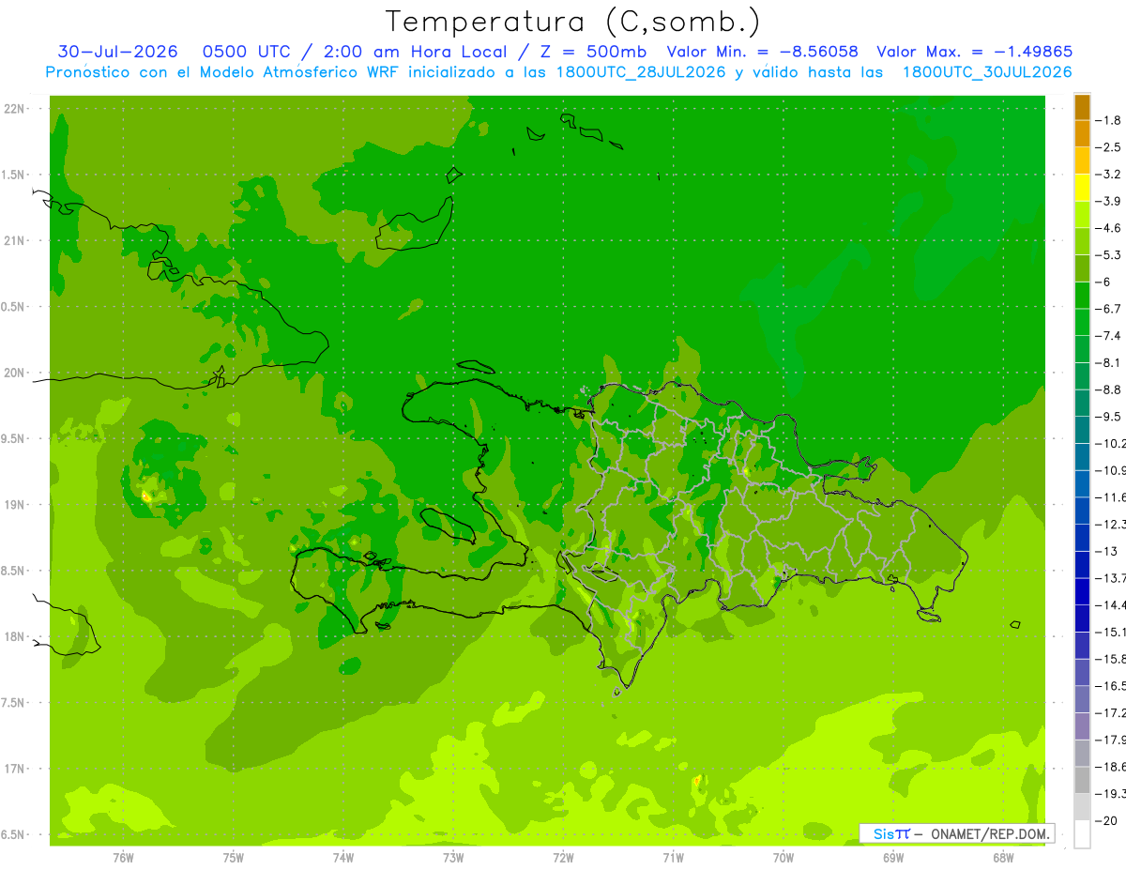Click the '68W' longitude label
This screenshot has height=870, width=1126.
[x=1003, y=858]
